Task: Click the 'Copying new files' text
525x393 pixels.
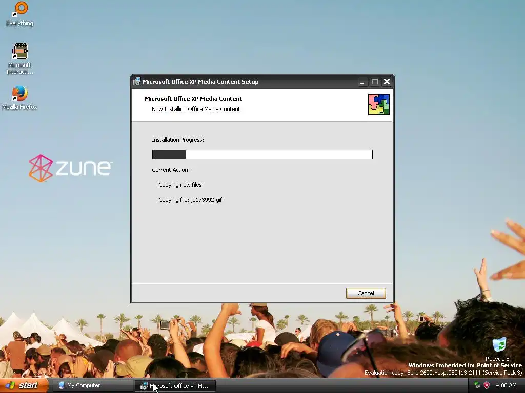Action: (180, 184)
